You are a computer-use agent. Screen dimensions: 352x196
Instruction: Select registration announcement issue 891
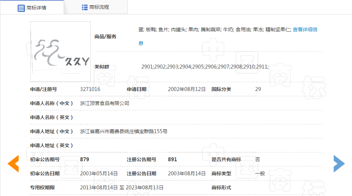[x=172, y=159]
